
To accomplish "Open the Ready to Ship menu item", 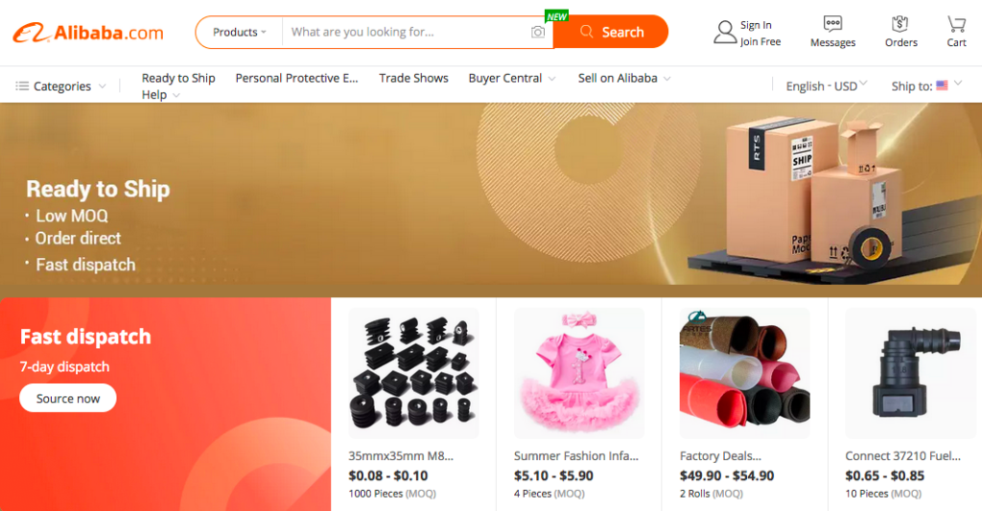I will (x=178, y=79).
